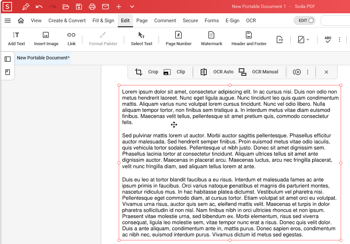Save the document with disk icon
The image size is (350, 244).
click(x=79, y=7)
